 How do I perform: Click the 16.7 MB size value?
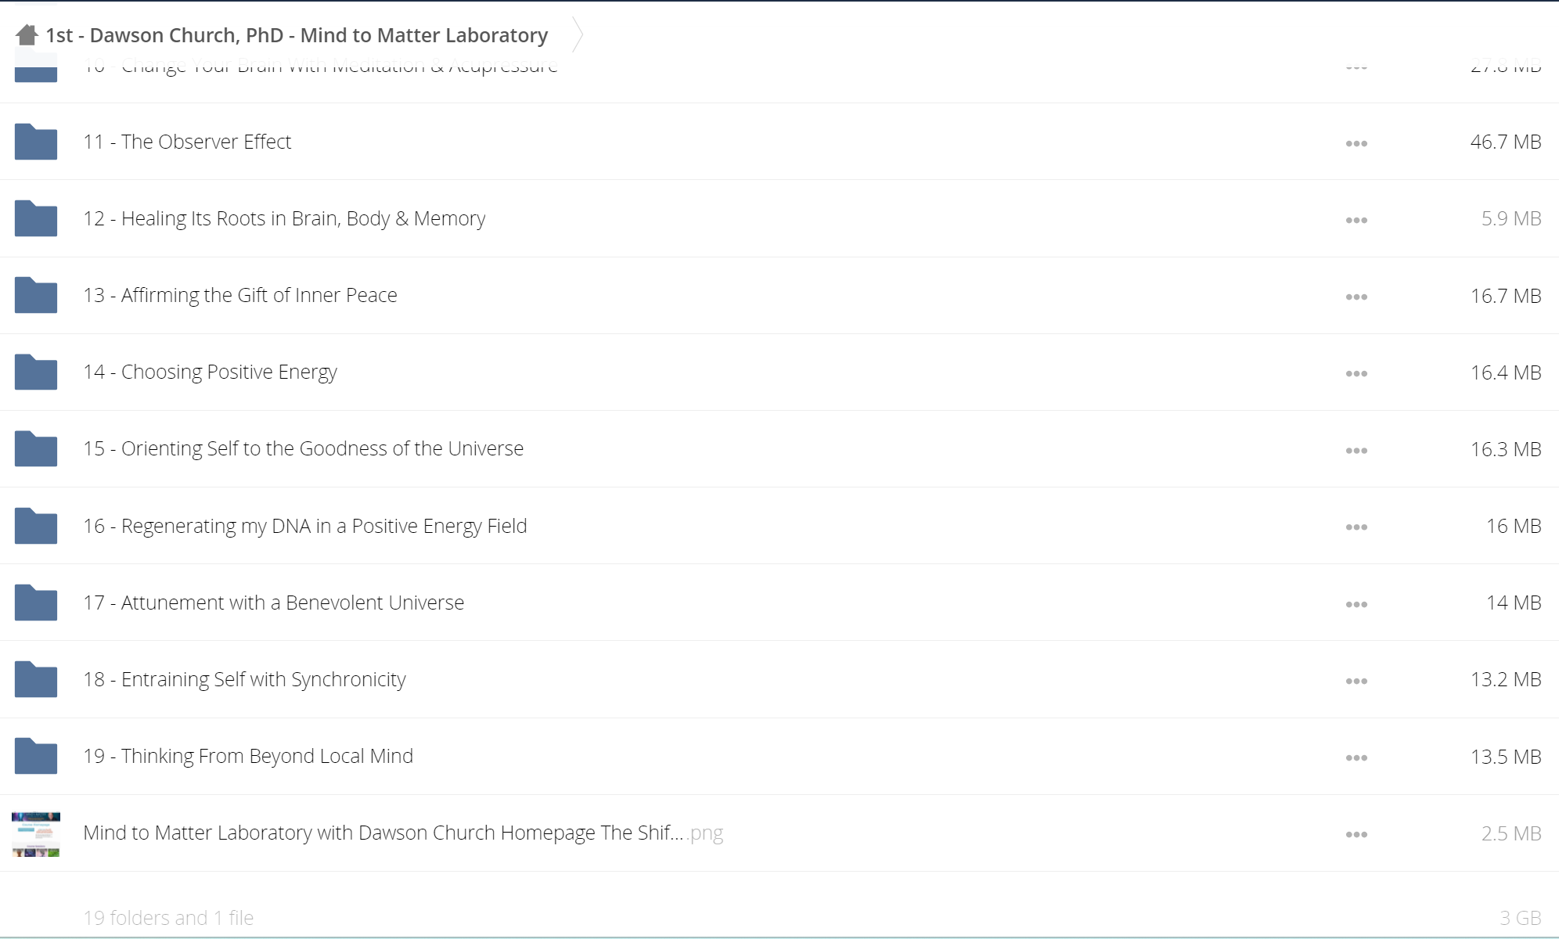(1506, 296)
